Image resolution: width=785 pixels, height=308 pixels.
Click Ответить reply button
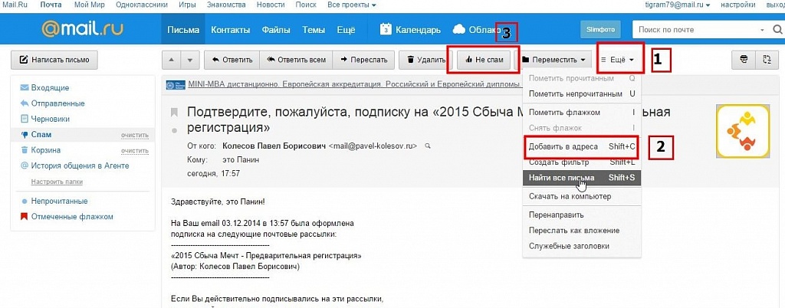(232, 60)
